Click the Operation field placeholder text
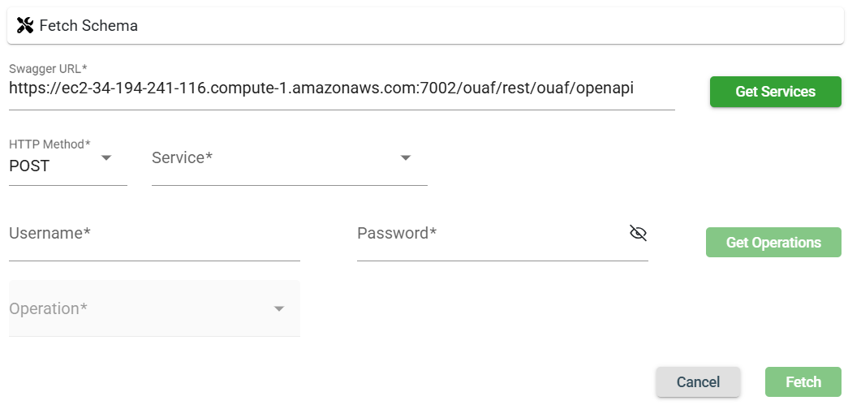Viewport: 848px width, 405px height. tap(48, 309)
